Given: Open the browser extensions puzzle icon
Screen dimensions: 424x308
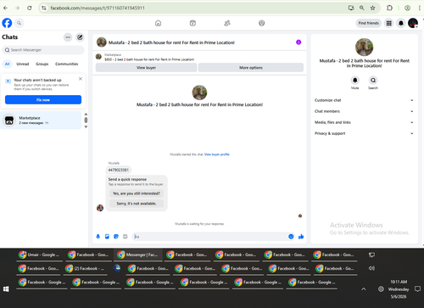Looking at the screenshot, I should (x=389, y=8).
